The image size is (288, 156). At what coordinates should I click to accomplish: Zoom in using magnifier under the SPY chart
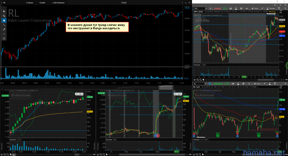point(197,80)
